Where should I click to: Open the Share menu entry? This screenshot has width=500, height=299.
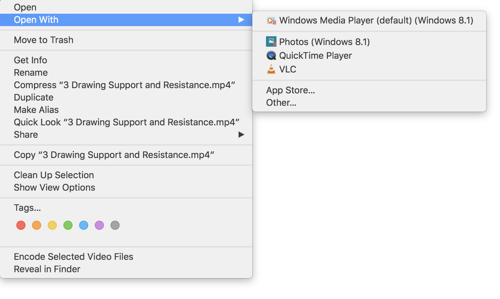[x=126, y=134]
